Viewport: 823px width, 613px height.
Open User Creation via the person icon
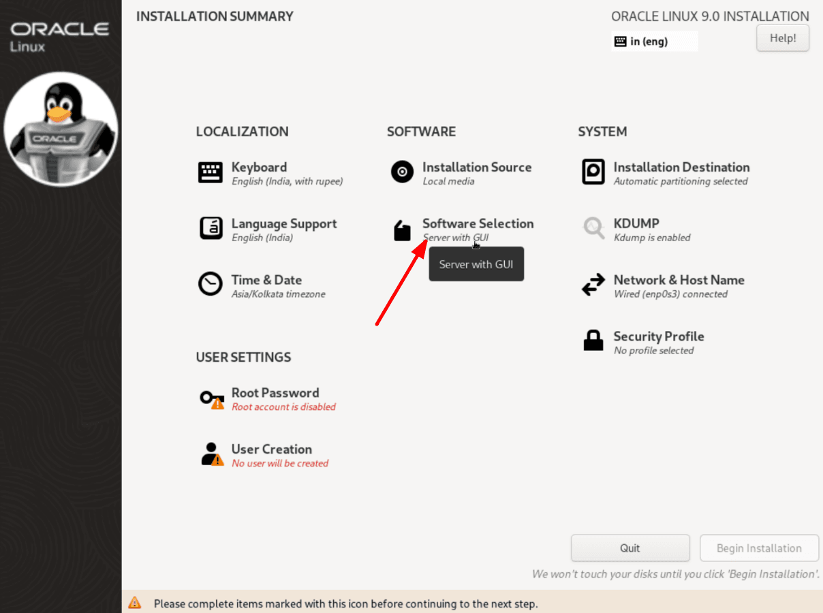[x=211, y=455]
